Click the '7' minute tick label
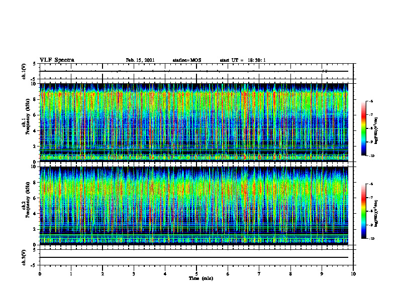The height and width of the screenshot is (307, 398). click(x=259, y=274)
